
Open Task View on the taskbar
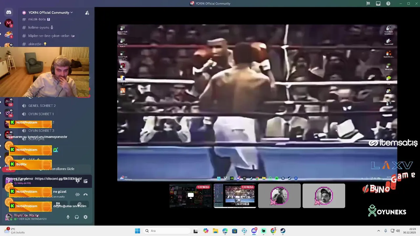pos(196,231)
